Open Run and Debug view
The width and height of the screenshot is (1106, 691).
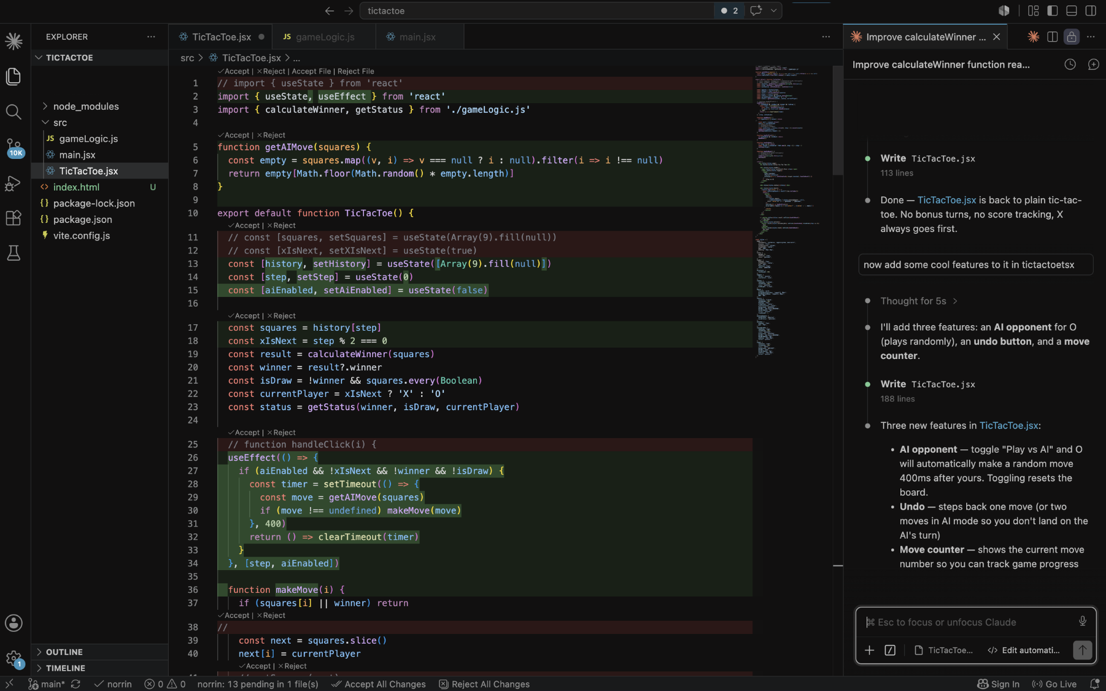pyautogui.click(x=14, y=183)
